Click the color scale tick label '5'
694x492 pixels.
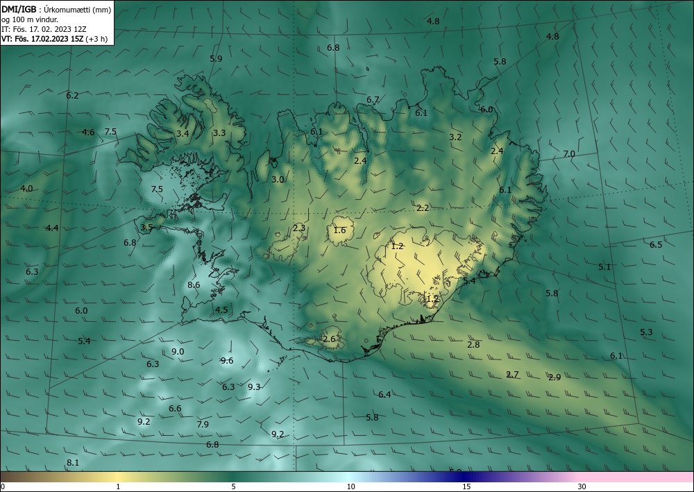pos(233,486)
